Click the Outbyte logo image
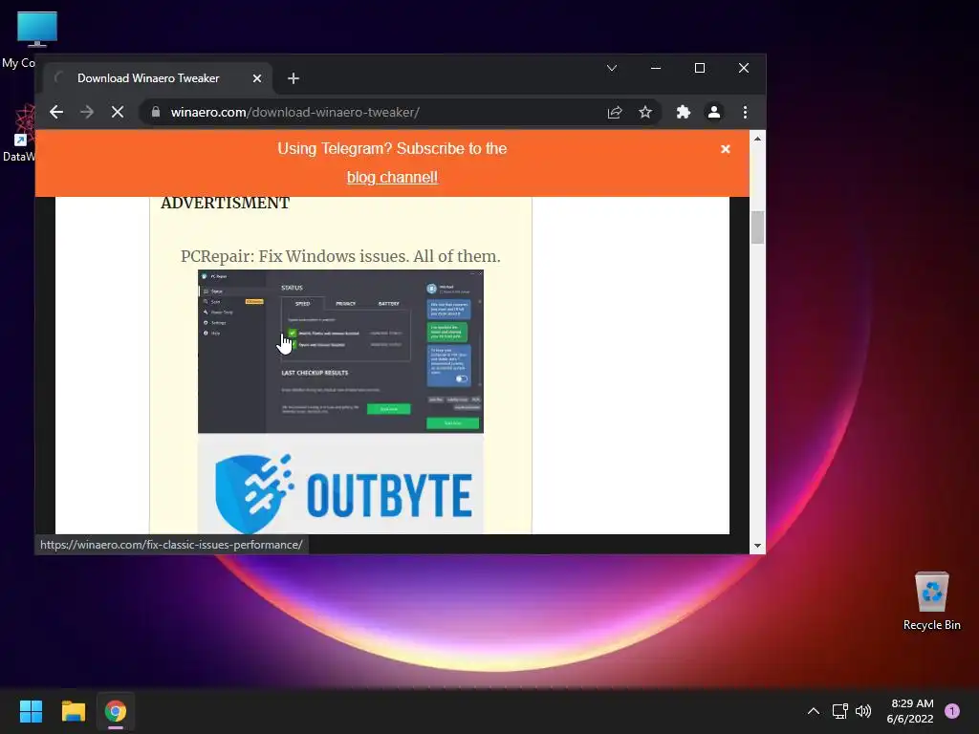This screenshot has height=734, width=979. pos(340,485)
